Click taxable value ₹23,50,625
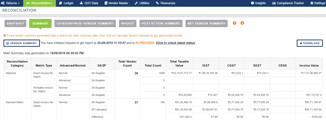 [185, 95]
